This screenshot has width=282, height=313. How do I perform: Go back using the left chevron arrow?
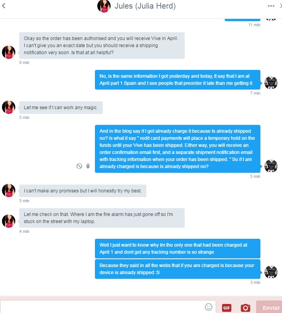pos(4,6)
